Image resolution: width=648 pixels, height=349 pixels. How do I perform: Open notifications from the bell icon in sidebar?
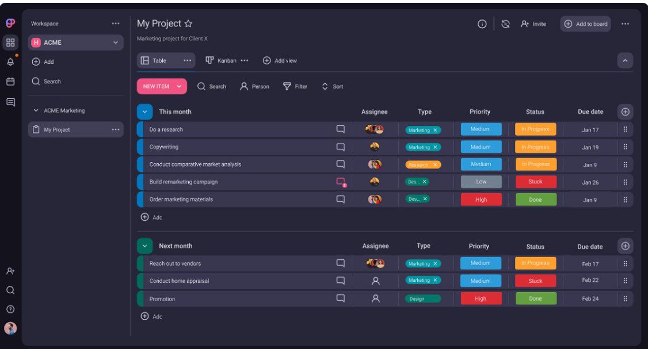(x=10, y=62)
